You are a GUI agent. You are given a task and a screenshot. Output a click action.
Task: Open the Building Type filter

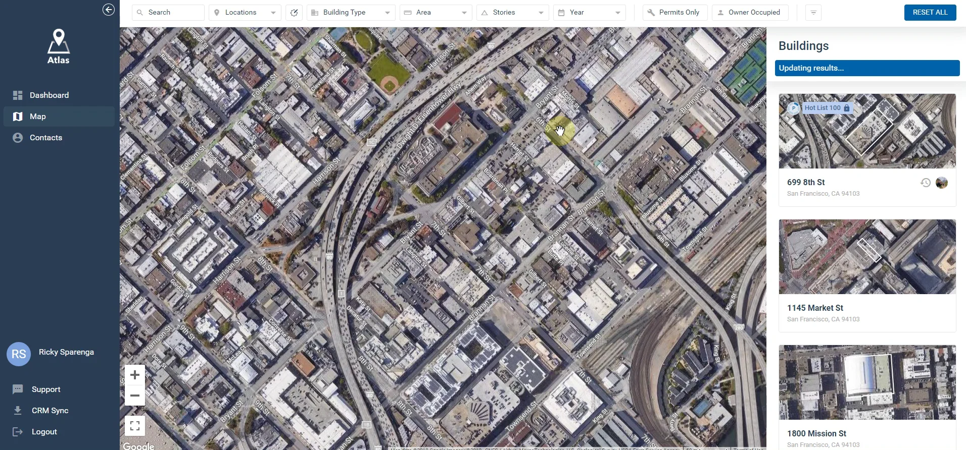pyautogui.click(x=351, y=13)
